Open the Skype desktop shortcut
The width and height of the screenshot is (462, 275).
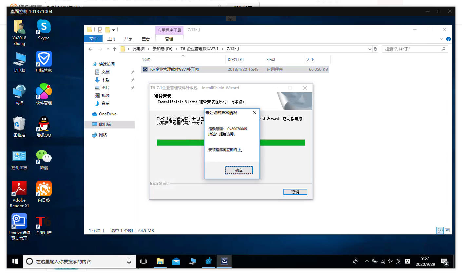click(44, 29)
